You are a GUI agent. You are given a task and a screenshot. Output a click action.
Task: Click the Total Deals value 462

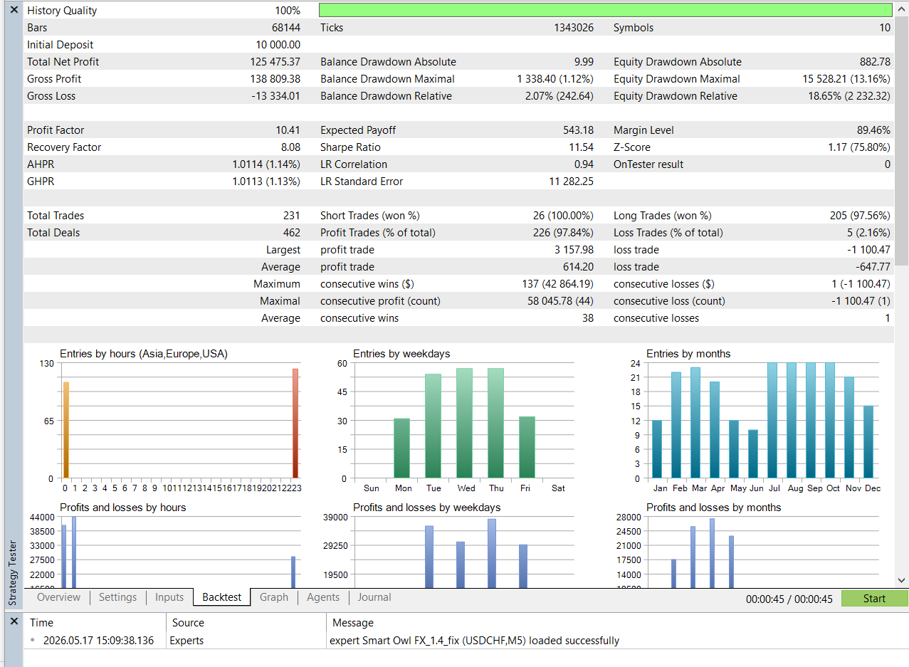tap(292, 233)
